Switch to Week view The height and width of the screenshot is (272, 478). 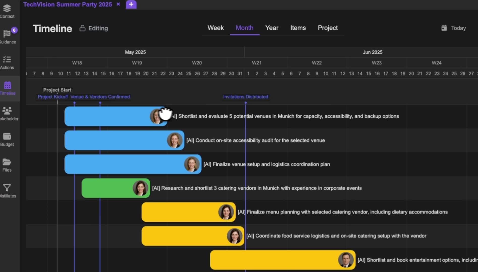216,28
